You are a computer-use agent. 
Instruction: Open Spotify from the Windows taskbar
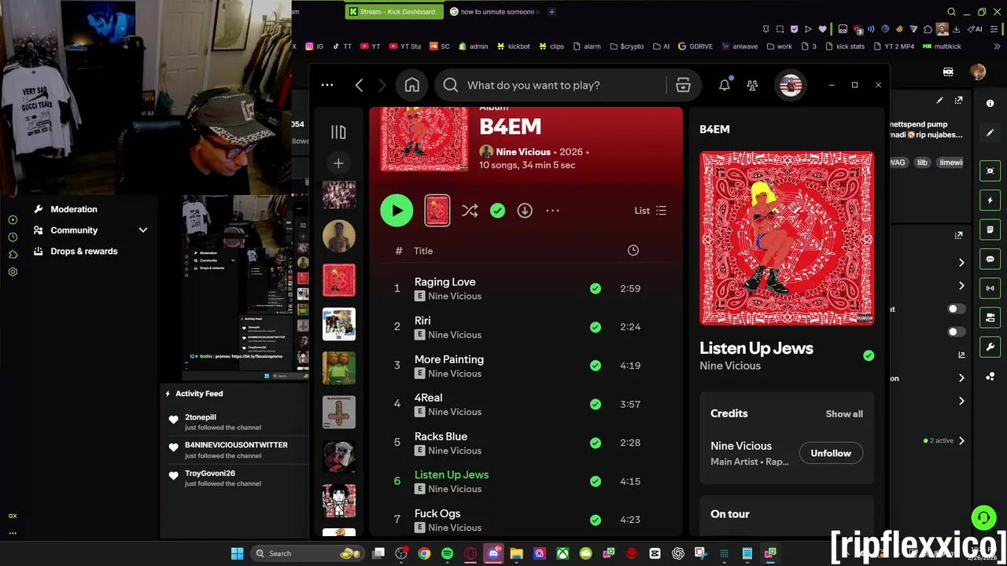(447, 553)
